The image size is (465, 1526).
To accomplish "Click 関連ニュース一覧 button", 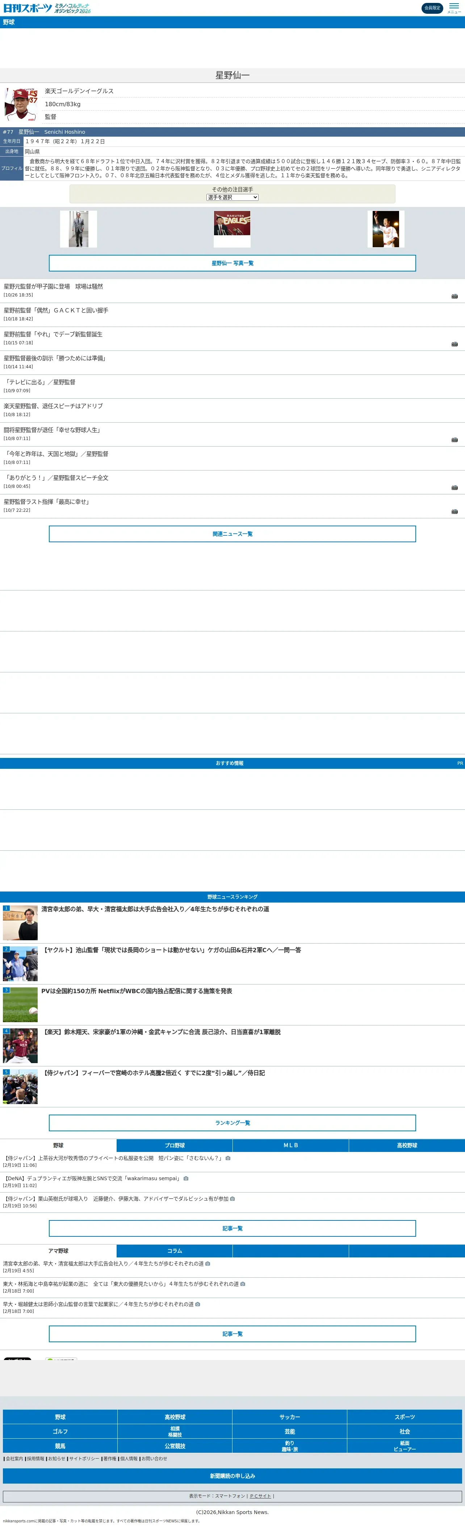I will [232, 534].
